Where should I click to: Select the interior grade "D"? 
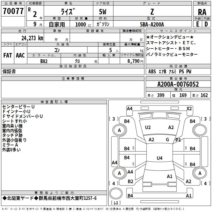(206, 24)
